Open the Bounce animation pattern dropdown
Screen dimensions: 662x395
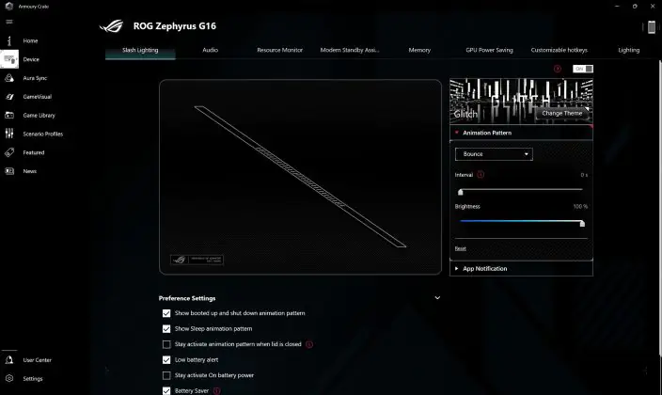point(494,154)
